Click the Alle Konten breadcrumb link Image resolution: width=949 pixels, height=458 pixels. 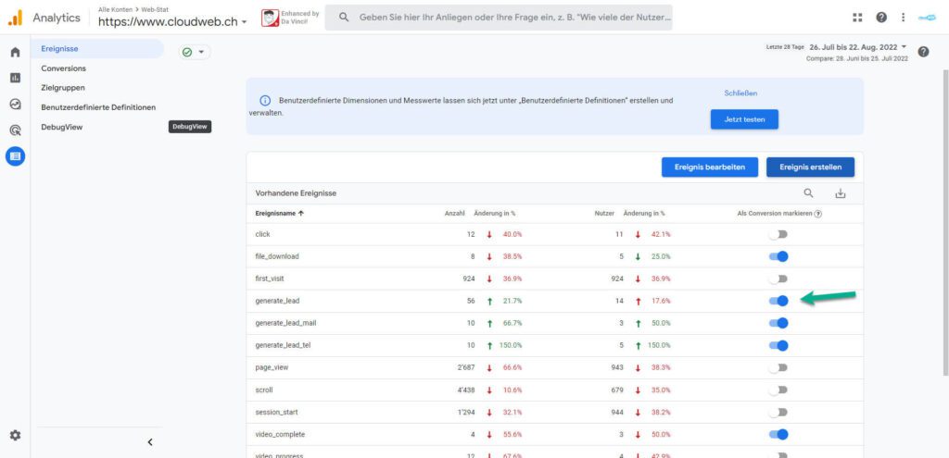click(x=117, y=9)
